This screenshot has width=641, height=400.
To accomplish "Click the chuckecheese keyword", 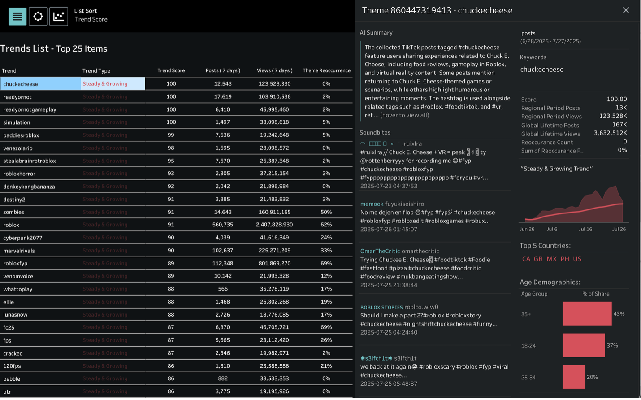I will pyautogui.click(x=542, y=70).
